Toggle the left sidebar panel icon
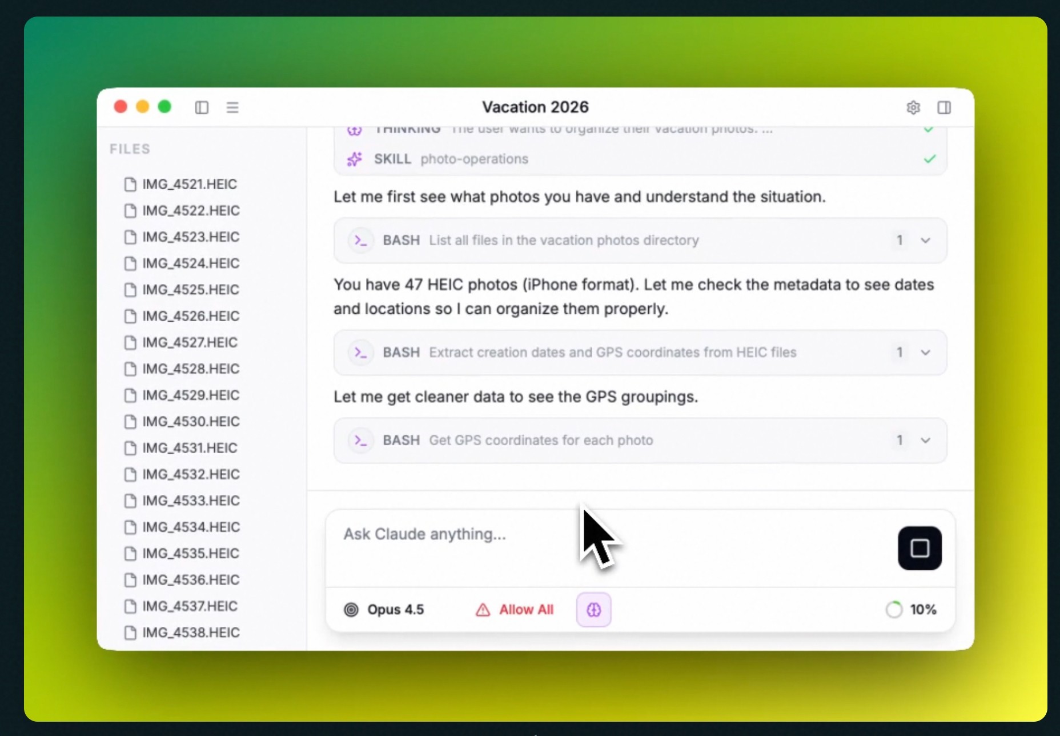Image resolution: width=1060 pixels, height=736 pixels. coord(202,107)
